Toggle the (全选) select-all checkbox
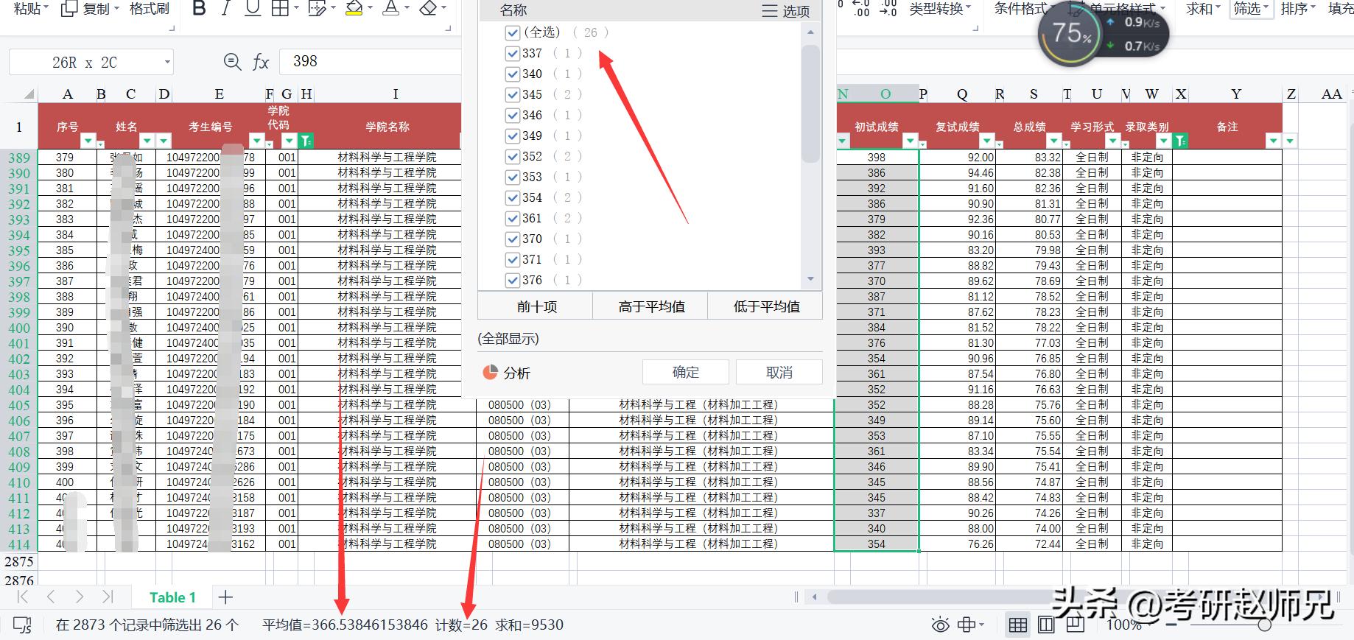This screenshot has height=640, width=1354. 513,32
